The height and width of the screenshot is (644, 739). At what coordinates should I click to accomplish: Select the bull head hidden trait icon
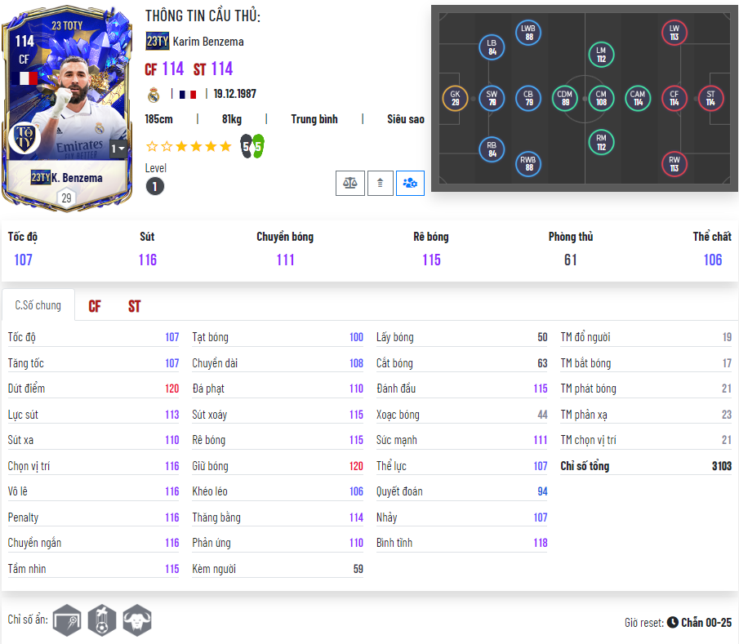coord(137,620)
